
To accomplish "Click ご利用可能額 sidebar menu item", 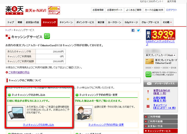I will click(161, 122).
